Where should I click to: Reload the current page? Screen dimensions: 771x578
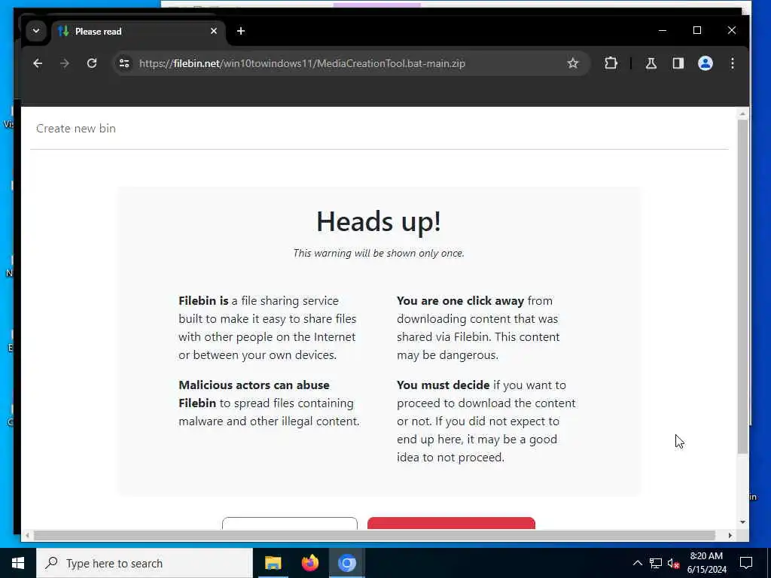click(x=91, y=63)
